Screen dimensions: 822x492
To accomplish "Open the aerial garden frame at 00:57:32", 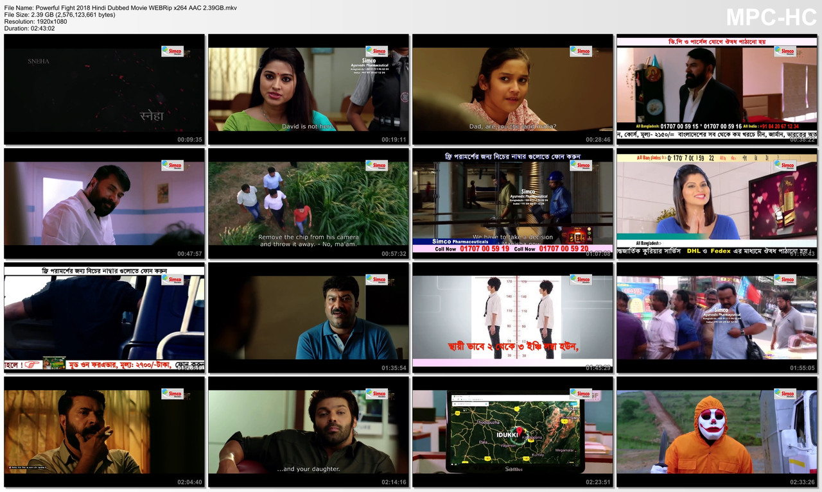I will 308,203.
